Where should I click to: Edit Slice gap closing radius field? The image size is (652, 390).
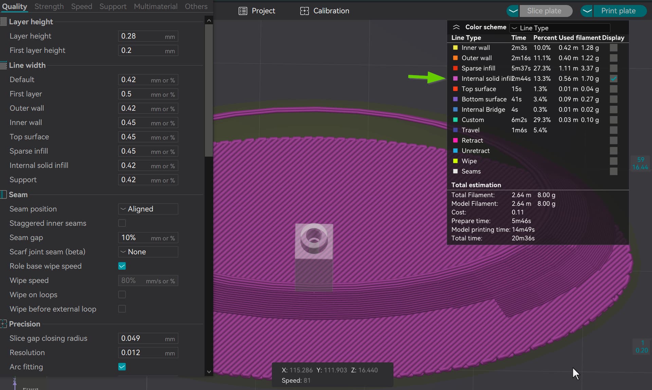148,338
